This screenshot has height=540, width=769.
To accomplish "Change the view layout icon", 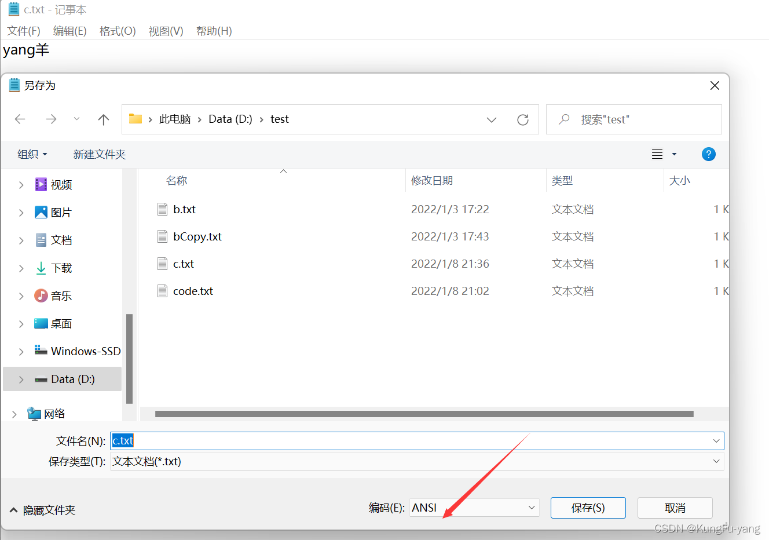I will [657, 154].
